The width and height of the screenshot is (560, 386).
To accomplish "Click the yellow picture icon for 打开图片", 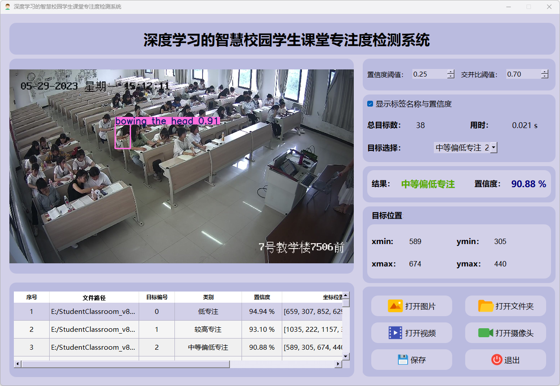I will point(395,306).
